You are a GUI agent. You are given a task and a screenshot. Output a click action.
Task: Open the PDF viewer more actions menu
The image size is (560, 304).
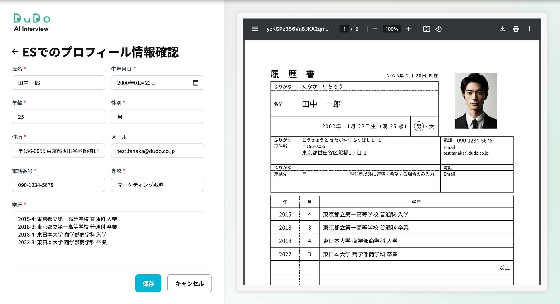click(529, 29)
